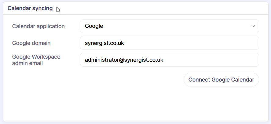Click the chevron arrow beside Google
This screenshot has height=124, width=271.
[x=253, y=26]
